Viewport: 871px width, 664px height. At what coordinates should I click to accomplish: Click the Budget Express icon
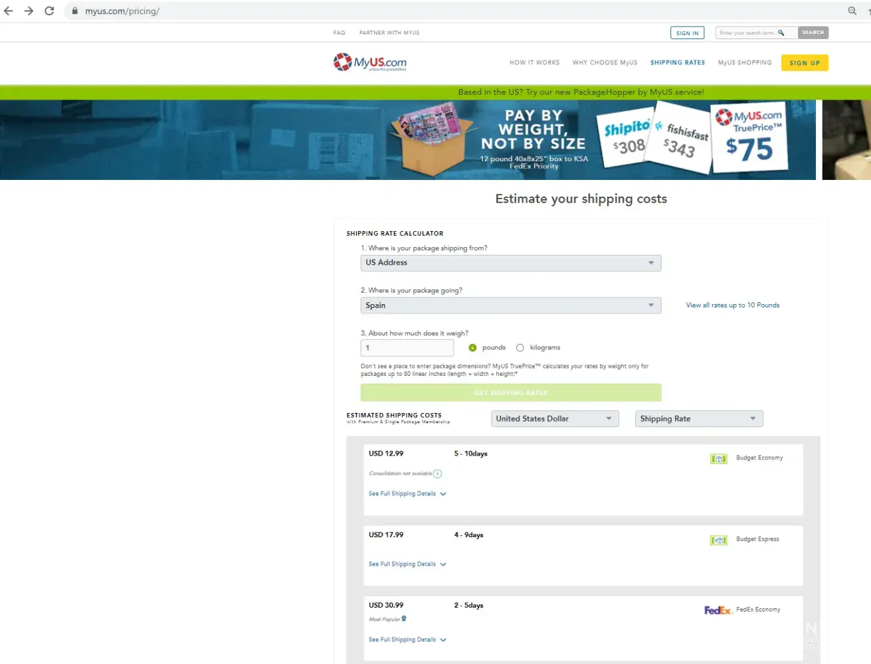click(718, 540)
